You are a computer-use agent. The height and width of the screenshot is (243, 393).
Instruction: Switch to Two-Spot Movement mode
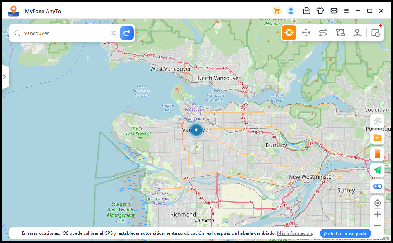pos(306,33)
